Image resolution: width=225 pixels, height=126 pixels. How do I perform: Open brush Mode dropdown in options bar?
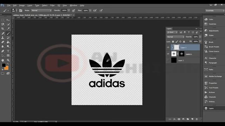41,10
